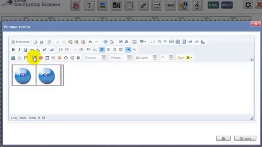This screenshot has height=147, width=262.
Task: Click the Insert Image icon
Action: [x=34, y=58]
